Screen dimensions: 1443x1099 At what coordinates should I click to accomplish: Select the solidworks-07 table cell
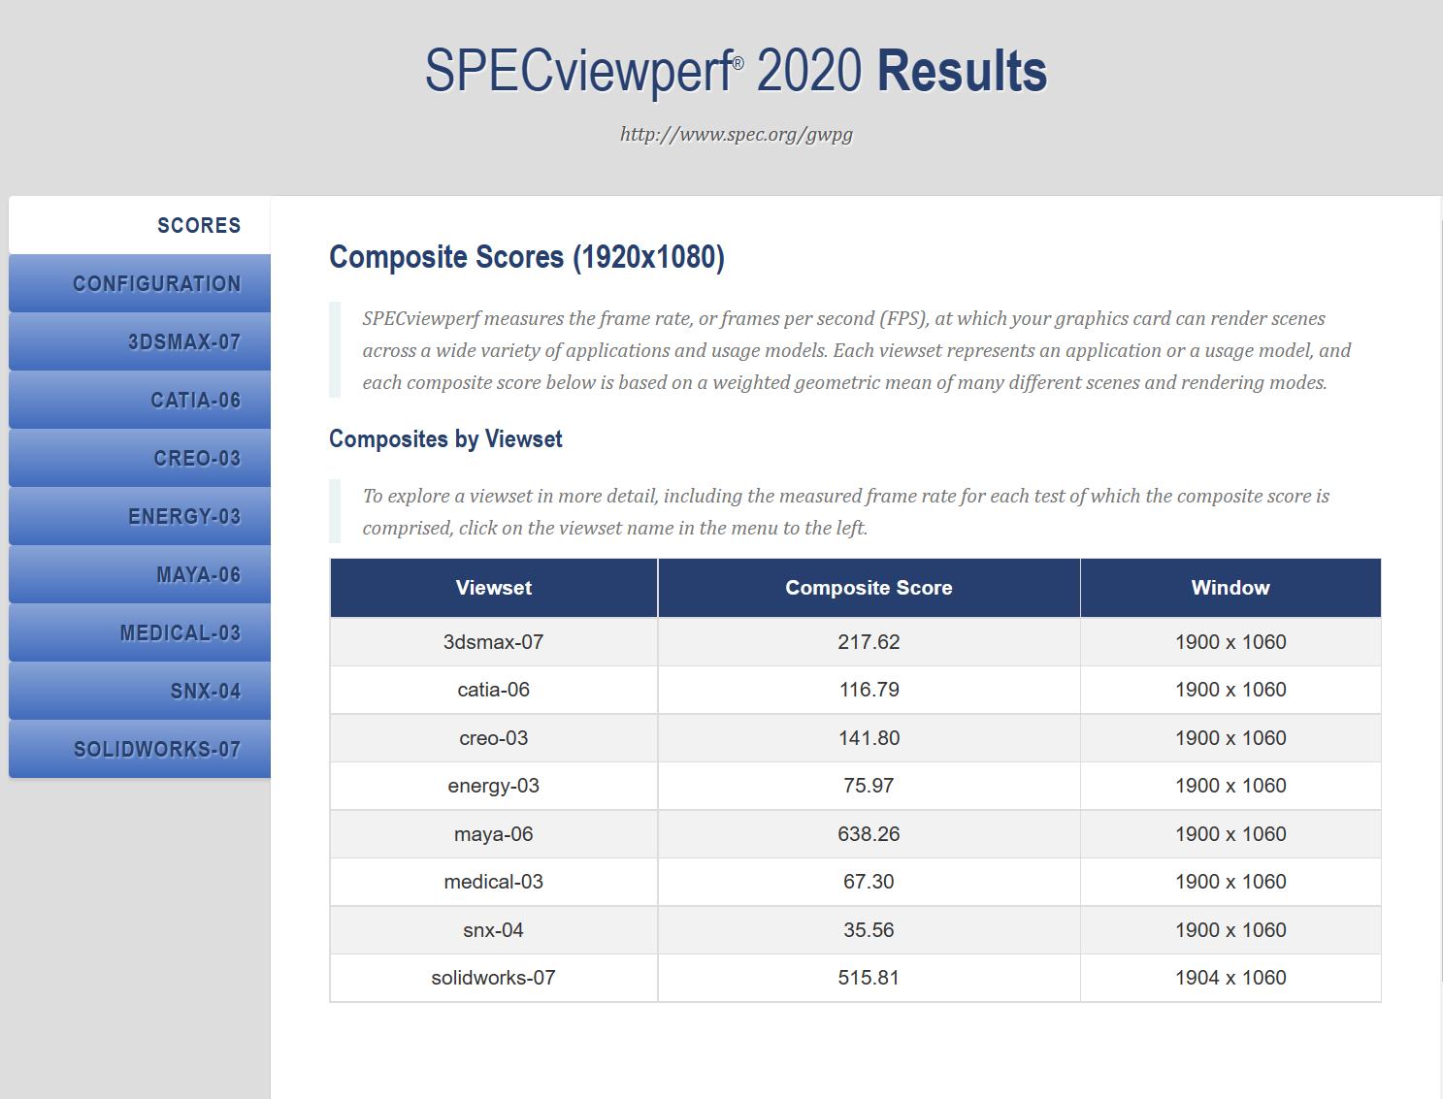tap(494, 978)
